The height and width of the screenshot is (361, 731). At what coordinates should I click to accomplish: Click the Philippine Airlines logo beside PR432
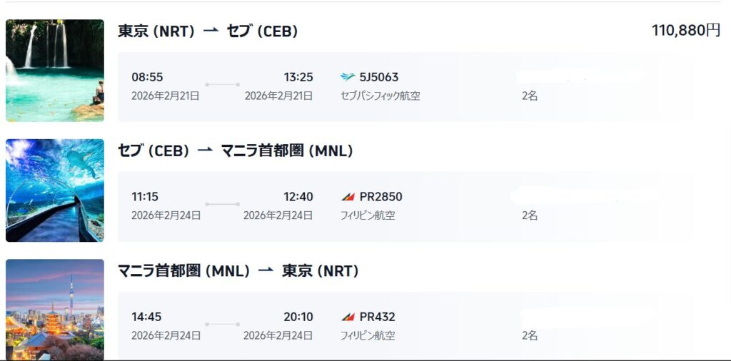[x=348, y=317]
